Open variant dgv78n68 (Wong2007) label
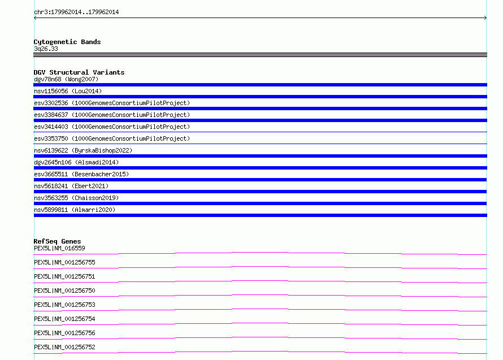 pos(66,79)
